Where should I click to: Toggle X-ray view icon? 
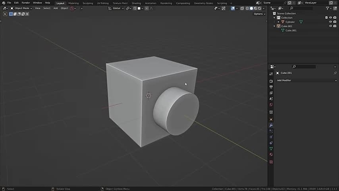[x=242, y=8]
